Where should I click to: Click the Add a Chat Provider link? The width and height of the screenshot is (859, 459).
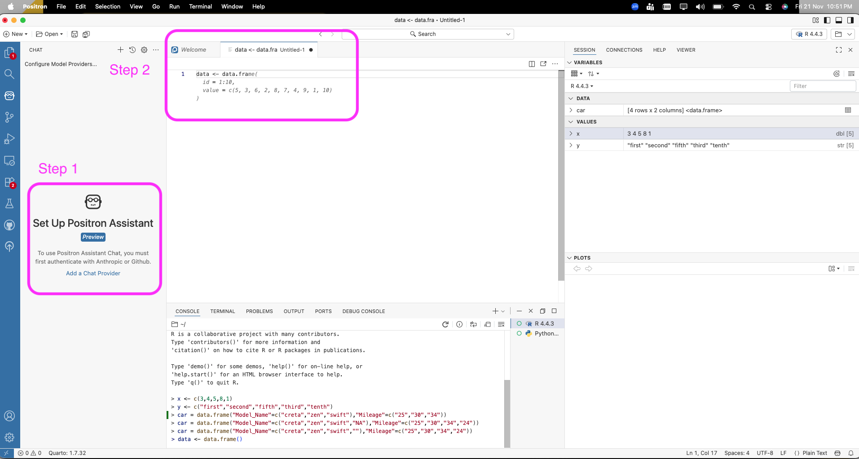(93, 273)
